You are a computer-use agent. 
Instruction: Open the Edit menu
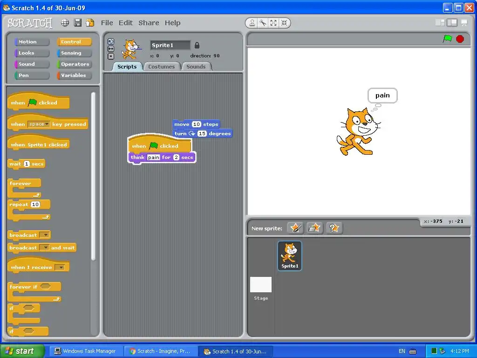126,23
